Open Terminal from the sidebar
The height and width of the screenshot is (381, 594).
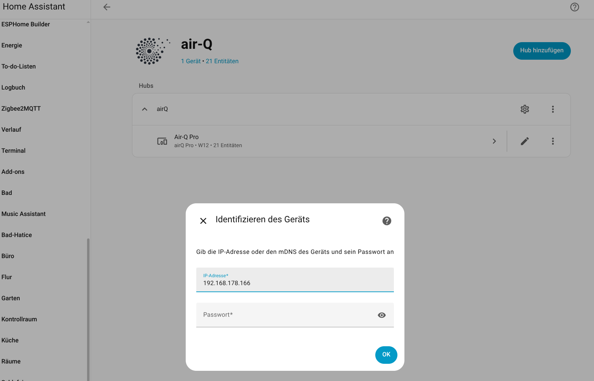click(13, 151)
